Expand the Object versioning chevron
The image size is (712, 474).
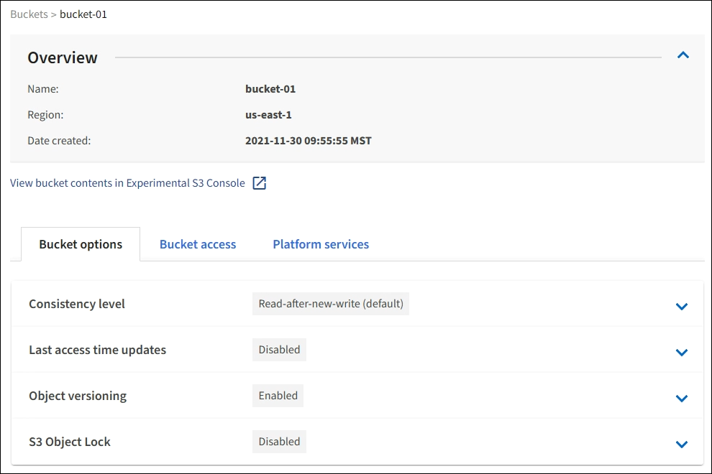point(682,399)
